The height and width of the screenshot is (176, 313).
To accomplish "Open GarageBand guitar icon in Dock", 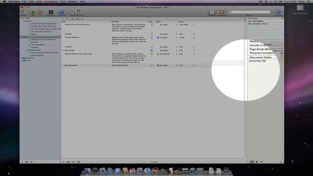I will pos(177,171).
